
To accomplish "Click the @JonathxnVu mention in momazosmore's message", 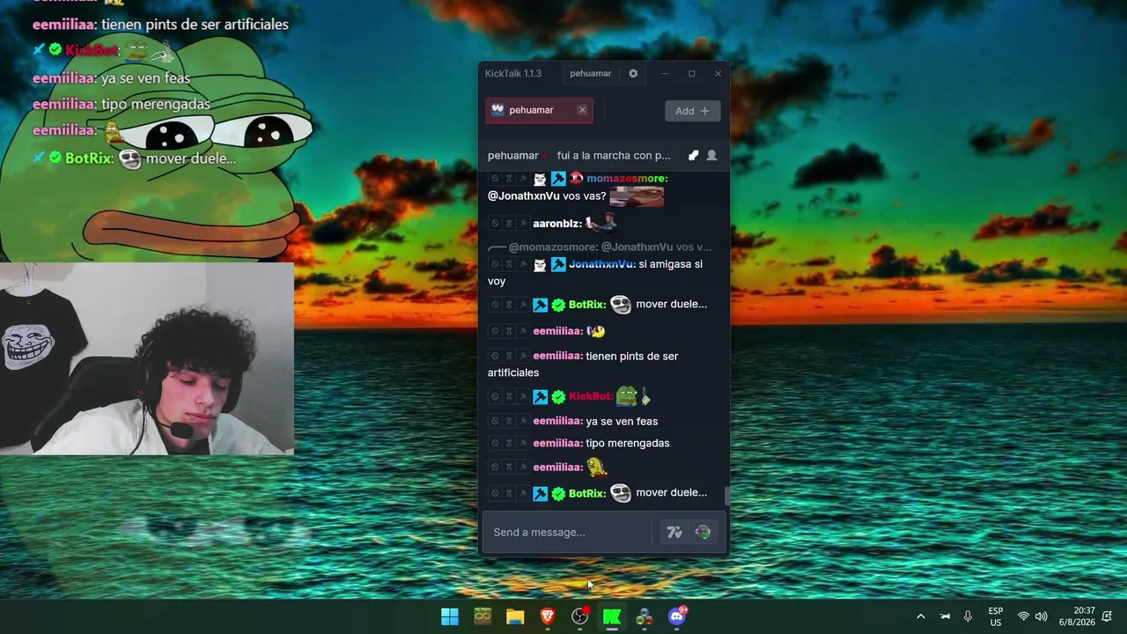I will click(523, 196).
